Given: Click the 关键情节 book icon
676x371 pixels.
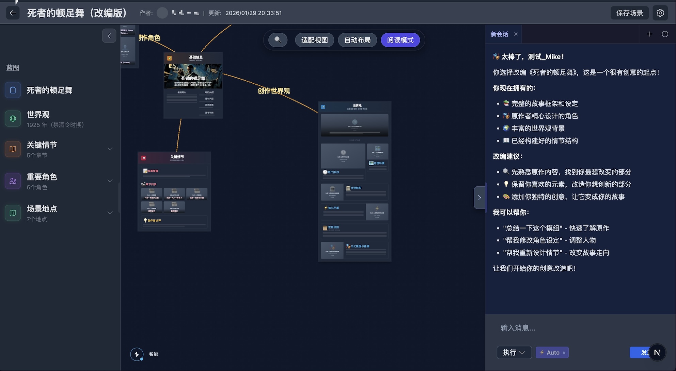Looking at the screenshot, I should click(13, 149).
